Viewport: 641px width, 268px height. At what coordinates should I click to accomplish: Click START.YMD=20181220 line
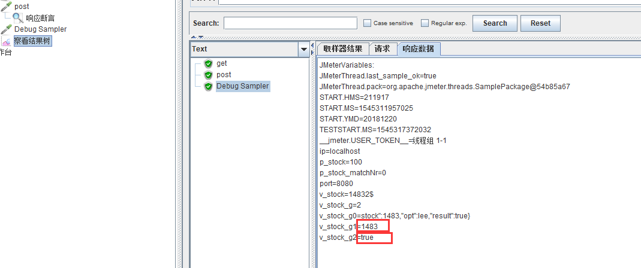click(358, 118)
